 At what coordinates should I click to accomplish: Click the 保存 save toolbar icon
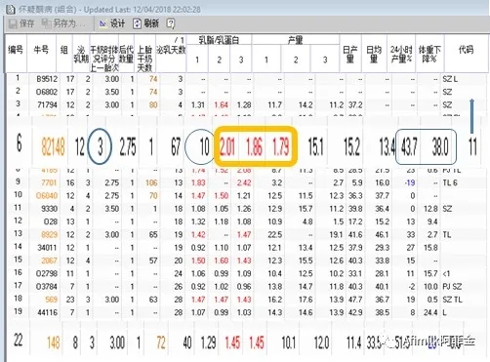[x=14, y=23]
